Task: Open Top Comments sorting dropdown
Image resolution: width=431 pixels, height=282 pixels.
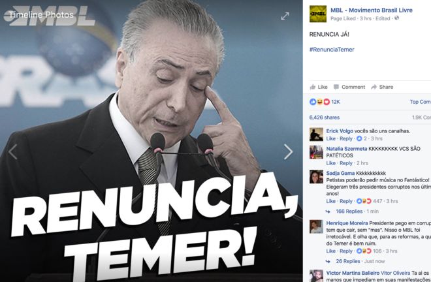Action: [x=421, y=102]
